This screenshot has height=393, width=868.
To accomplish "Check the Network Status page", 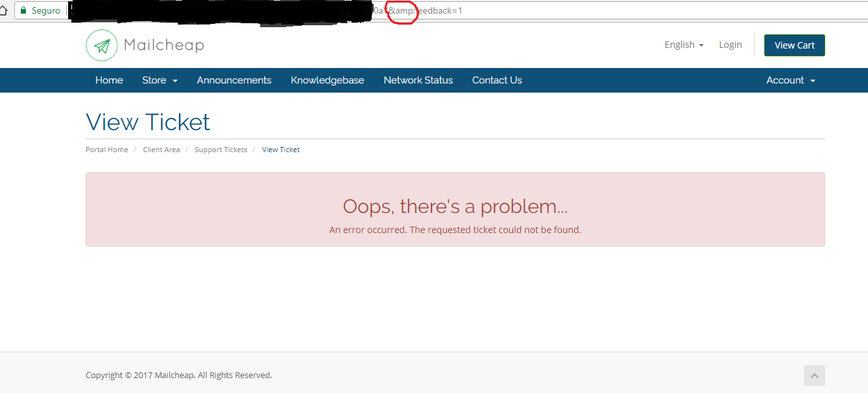I will coord(418,80).
